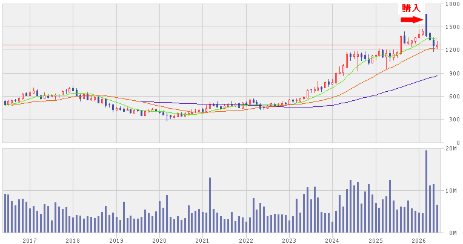Select the 2019 year label
This screenshot has height=244, width=463.
pos(116,241)
